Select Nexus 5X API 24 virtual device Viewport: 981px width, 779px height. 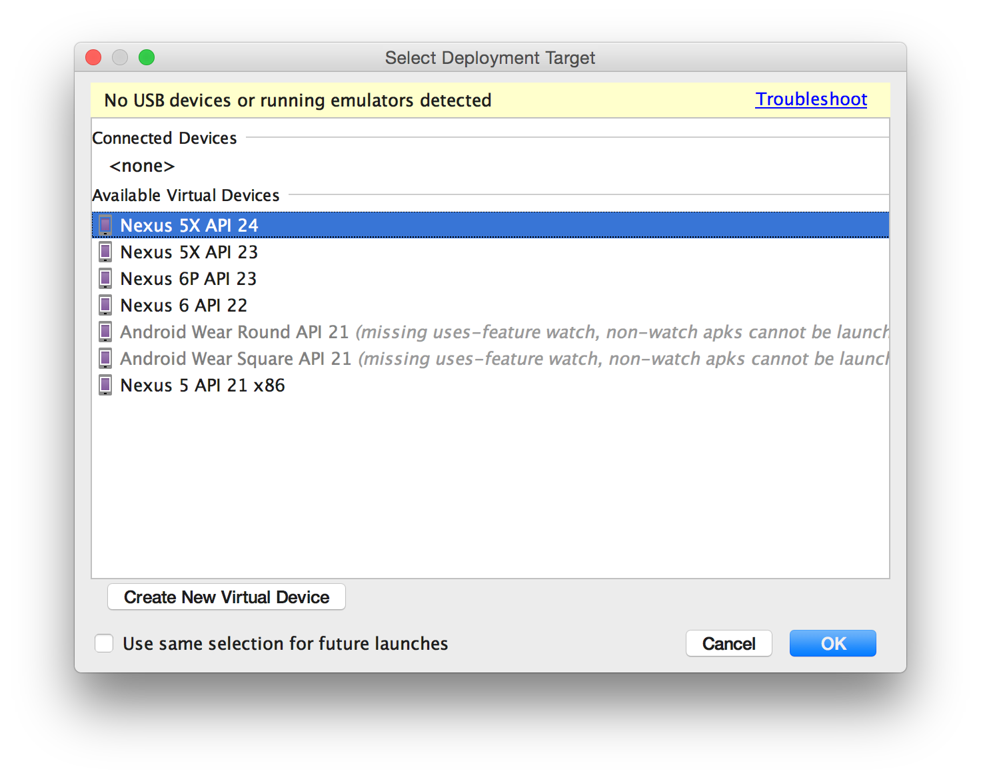490,225
